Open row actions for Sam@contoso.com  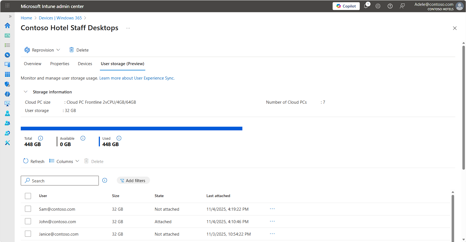[x=272, y=209]
